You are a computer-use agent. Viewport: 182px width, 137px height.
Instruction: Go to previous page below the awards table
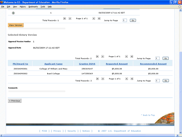103,79
